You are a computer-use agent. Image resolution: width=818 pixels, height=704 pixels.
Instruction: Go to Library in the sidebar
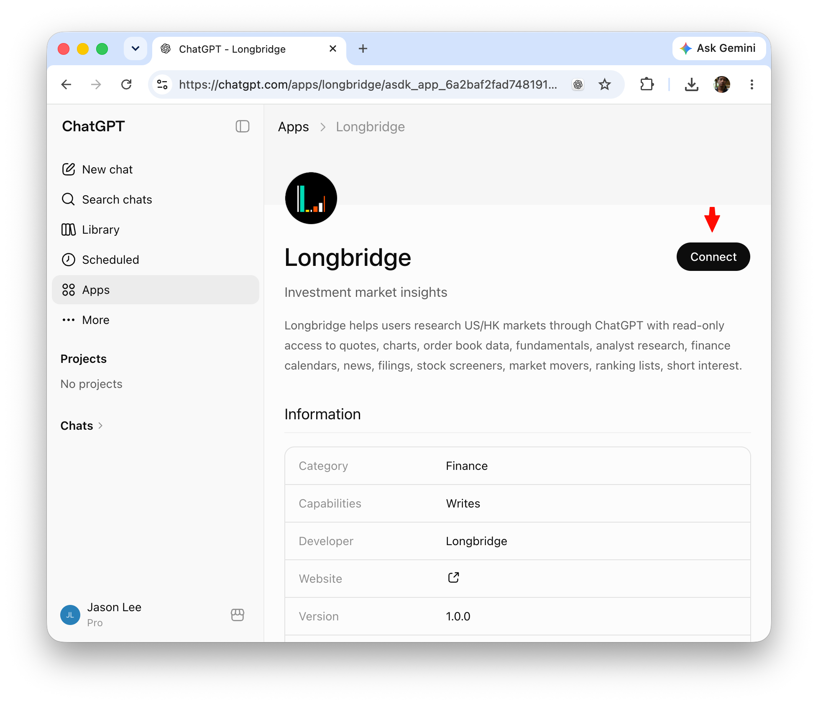156,230
